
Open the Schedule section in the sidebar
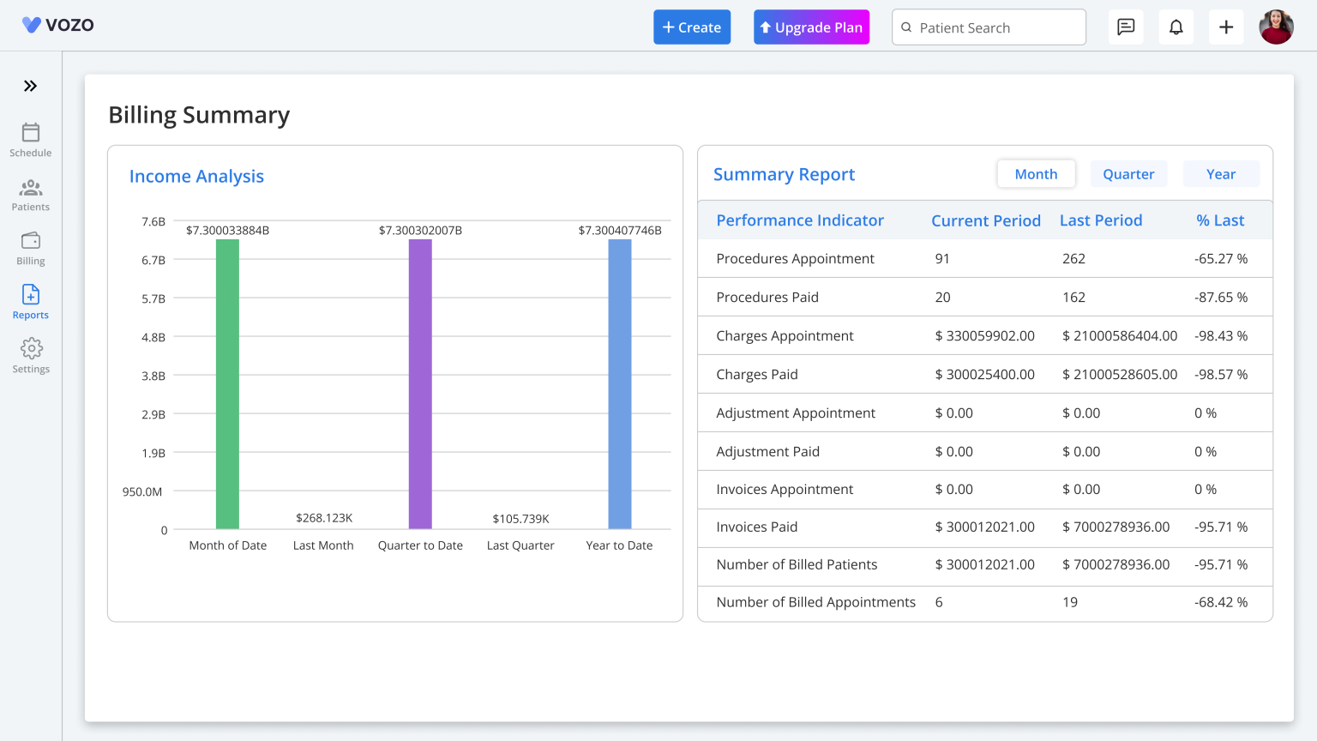pyautogui.click(x=30, y=139)
